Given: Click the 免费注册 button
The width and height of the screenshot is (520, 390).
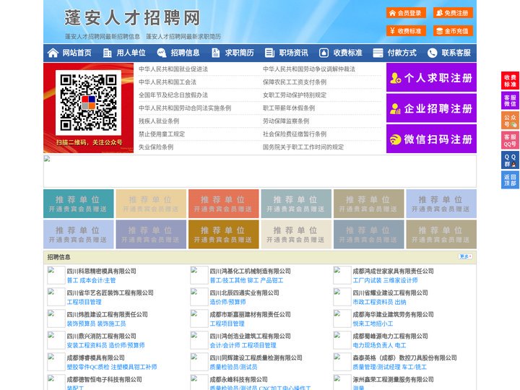Looking at the screenshot, I should coord(453,13).
